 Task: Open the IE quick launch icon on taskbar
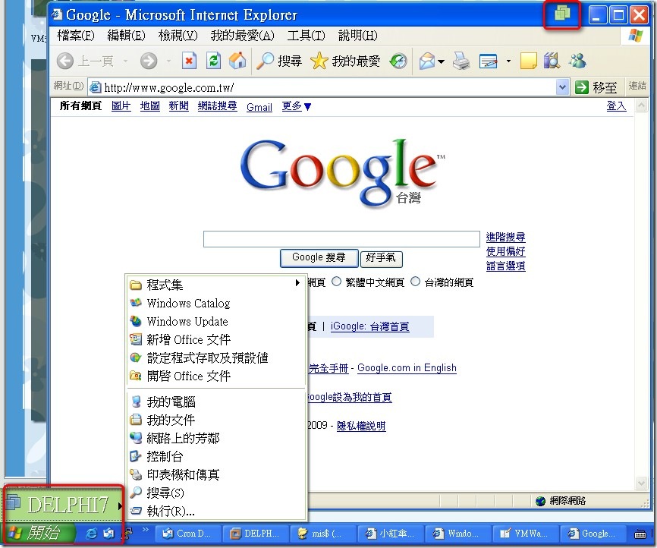[x=91, y=534]
